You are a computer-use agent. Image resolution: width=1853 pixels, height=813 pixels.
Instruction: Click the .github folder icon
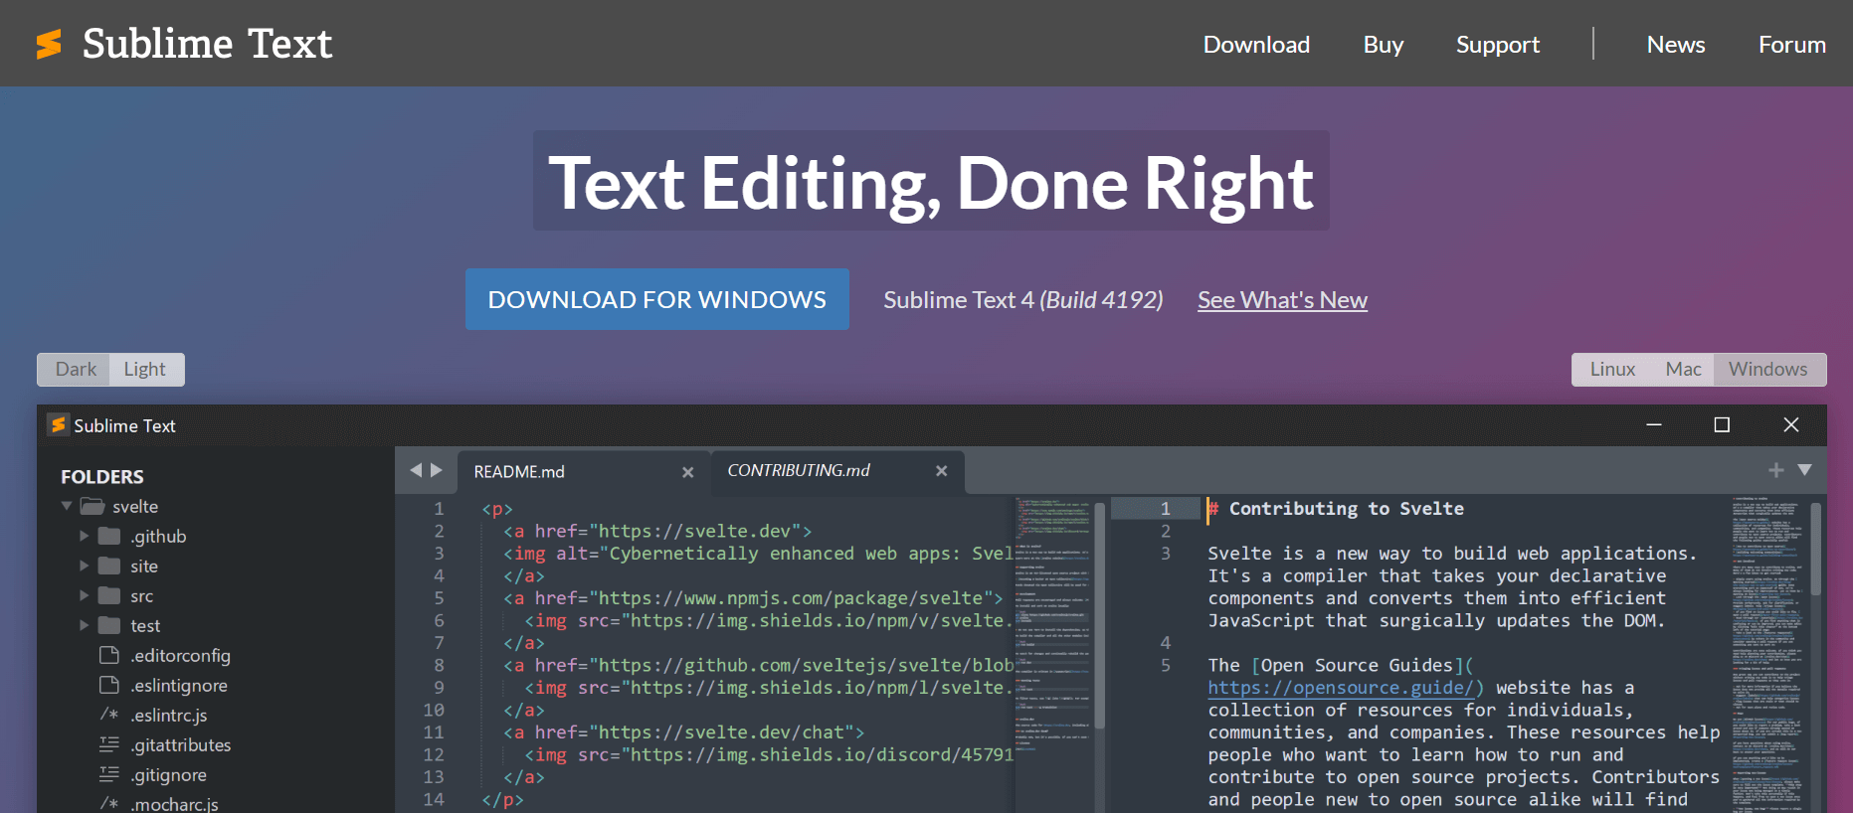109,536
